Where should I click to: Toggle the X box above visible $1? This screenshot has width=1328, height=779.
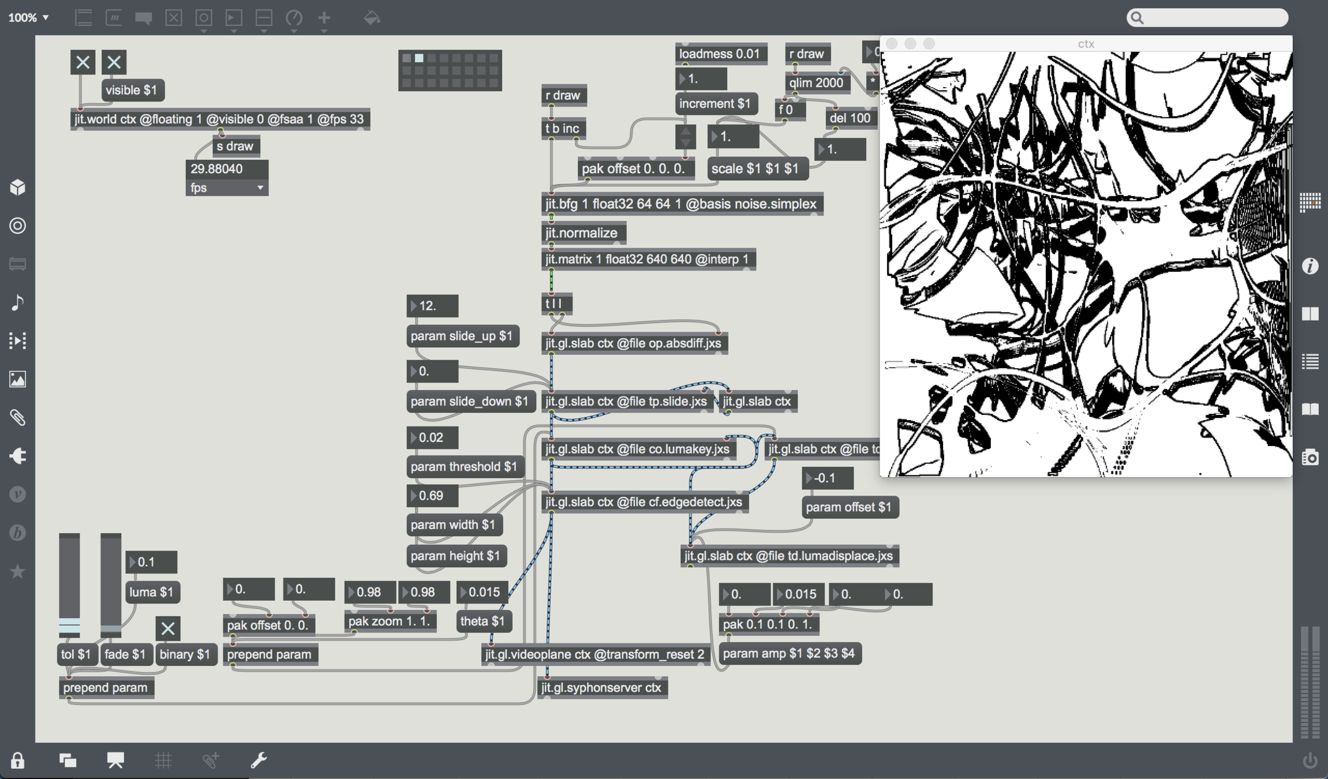click(114, 62)
